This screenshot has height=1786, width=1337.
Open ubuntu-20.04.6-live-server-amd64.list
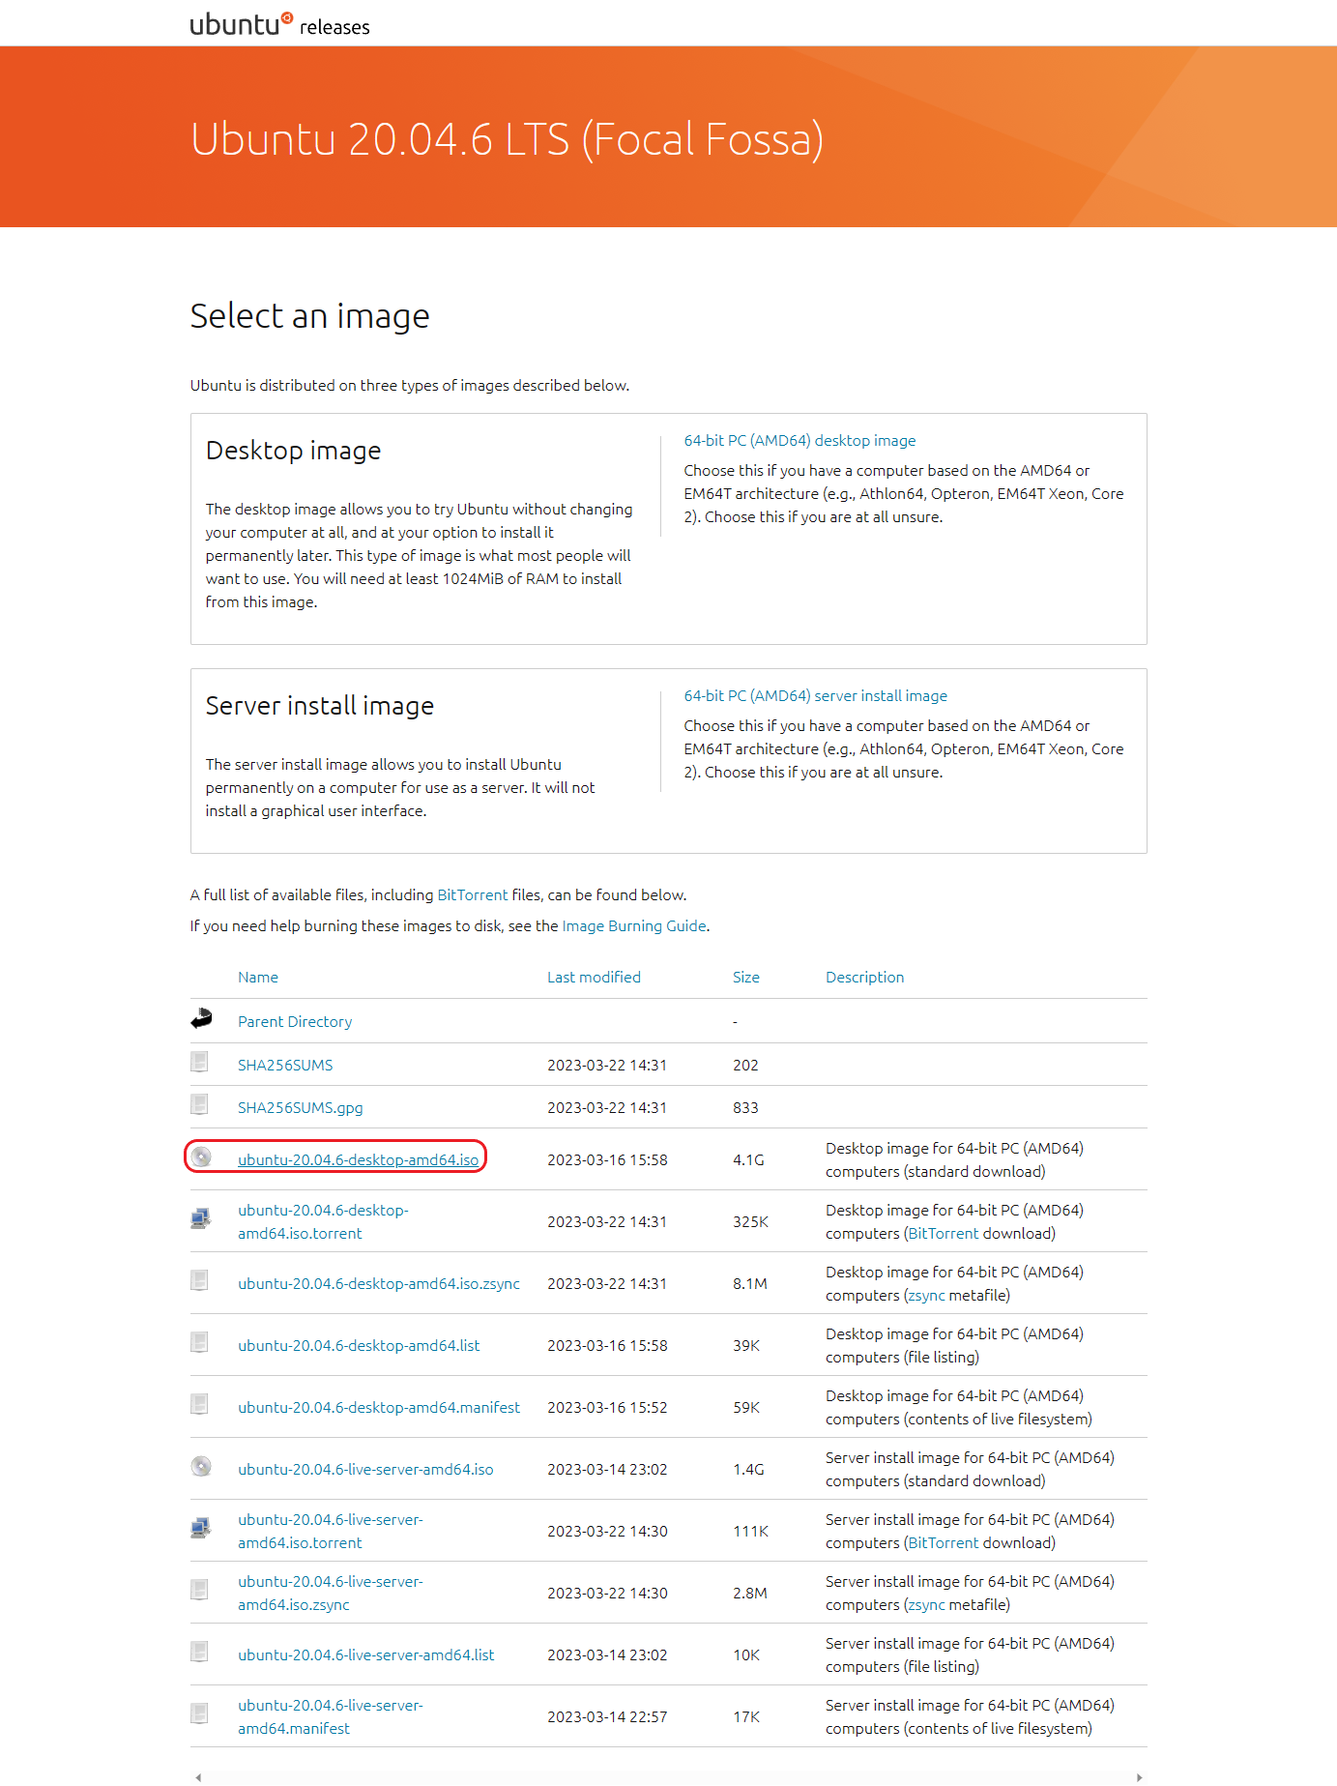click(366, 1655)
